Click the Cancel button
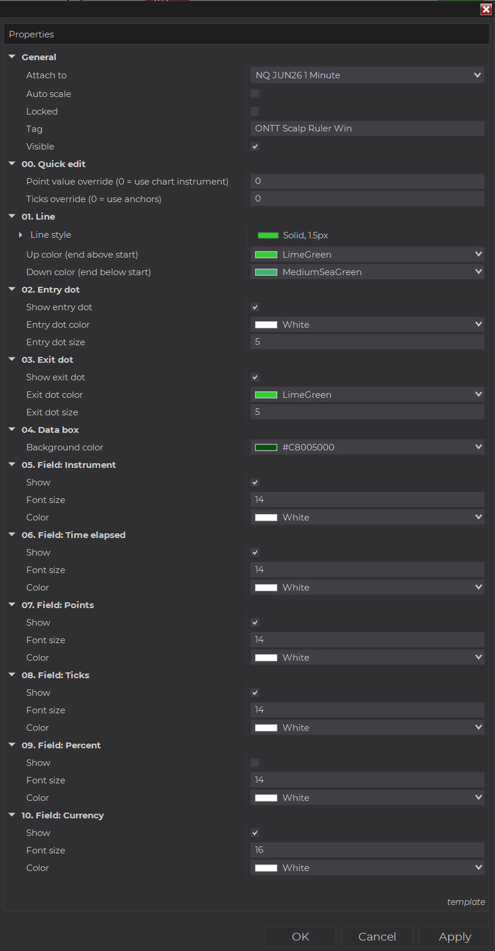Screen dimensions: 495x951 coord(377,936)
